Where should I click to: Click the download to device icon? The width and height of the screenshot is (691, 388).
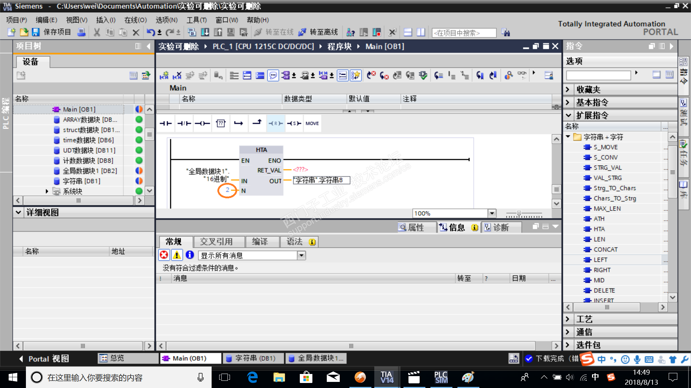click(205, 32)
